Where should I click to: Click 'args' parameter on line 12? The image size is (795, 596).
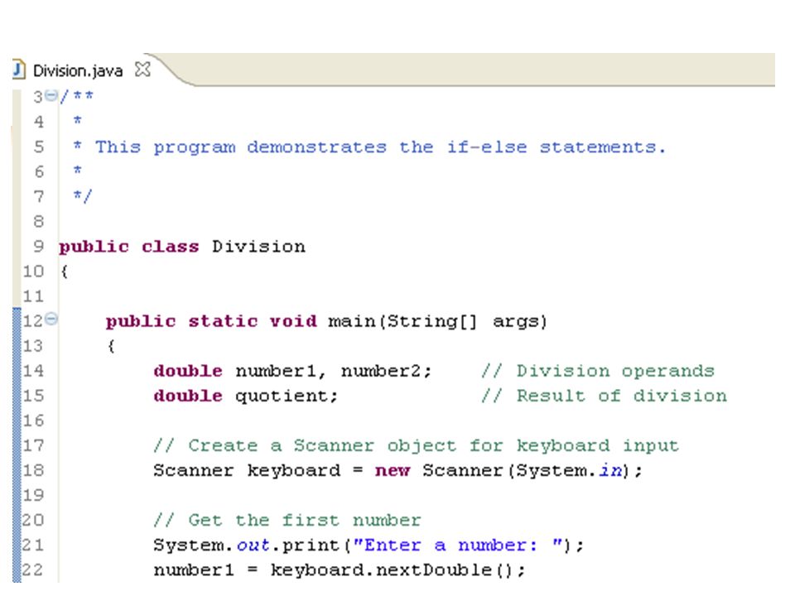click(x=516, y=322)
